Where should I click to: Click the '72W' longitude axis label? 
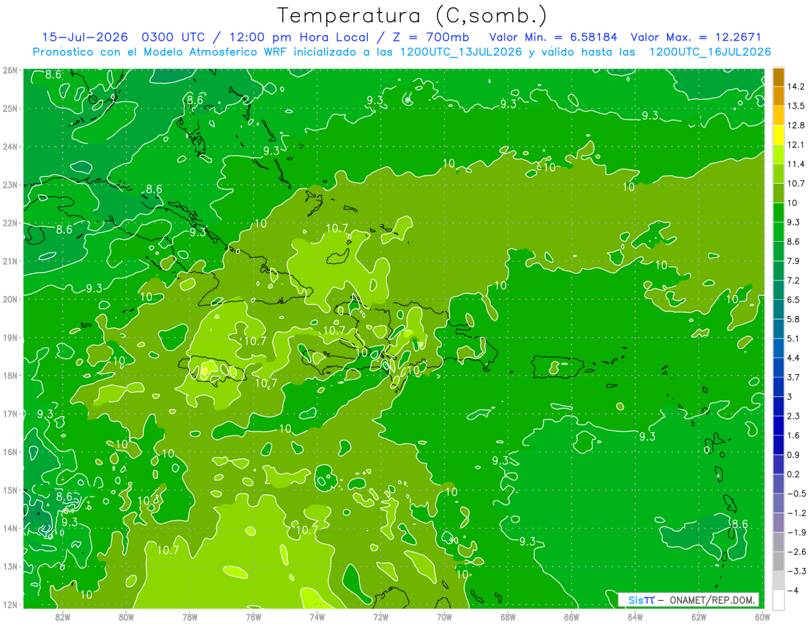(381, 617)
